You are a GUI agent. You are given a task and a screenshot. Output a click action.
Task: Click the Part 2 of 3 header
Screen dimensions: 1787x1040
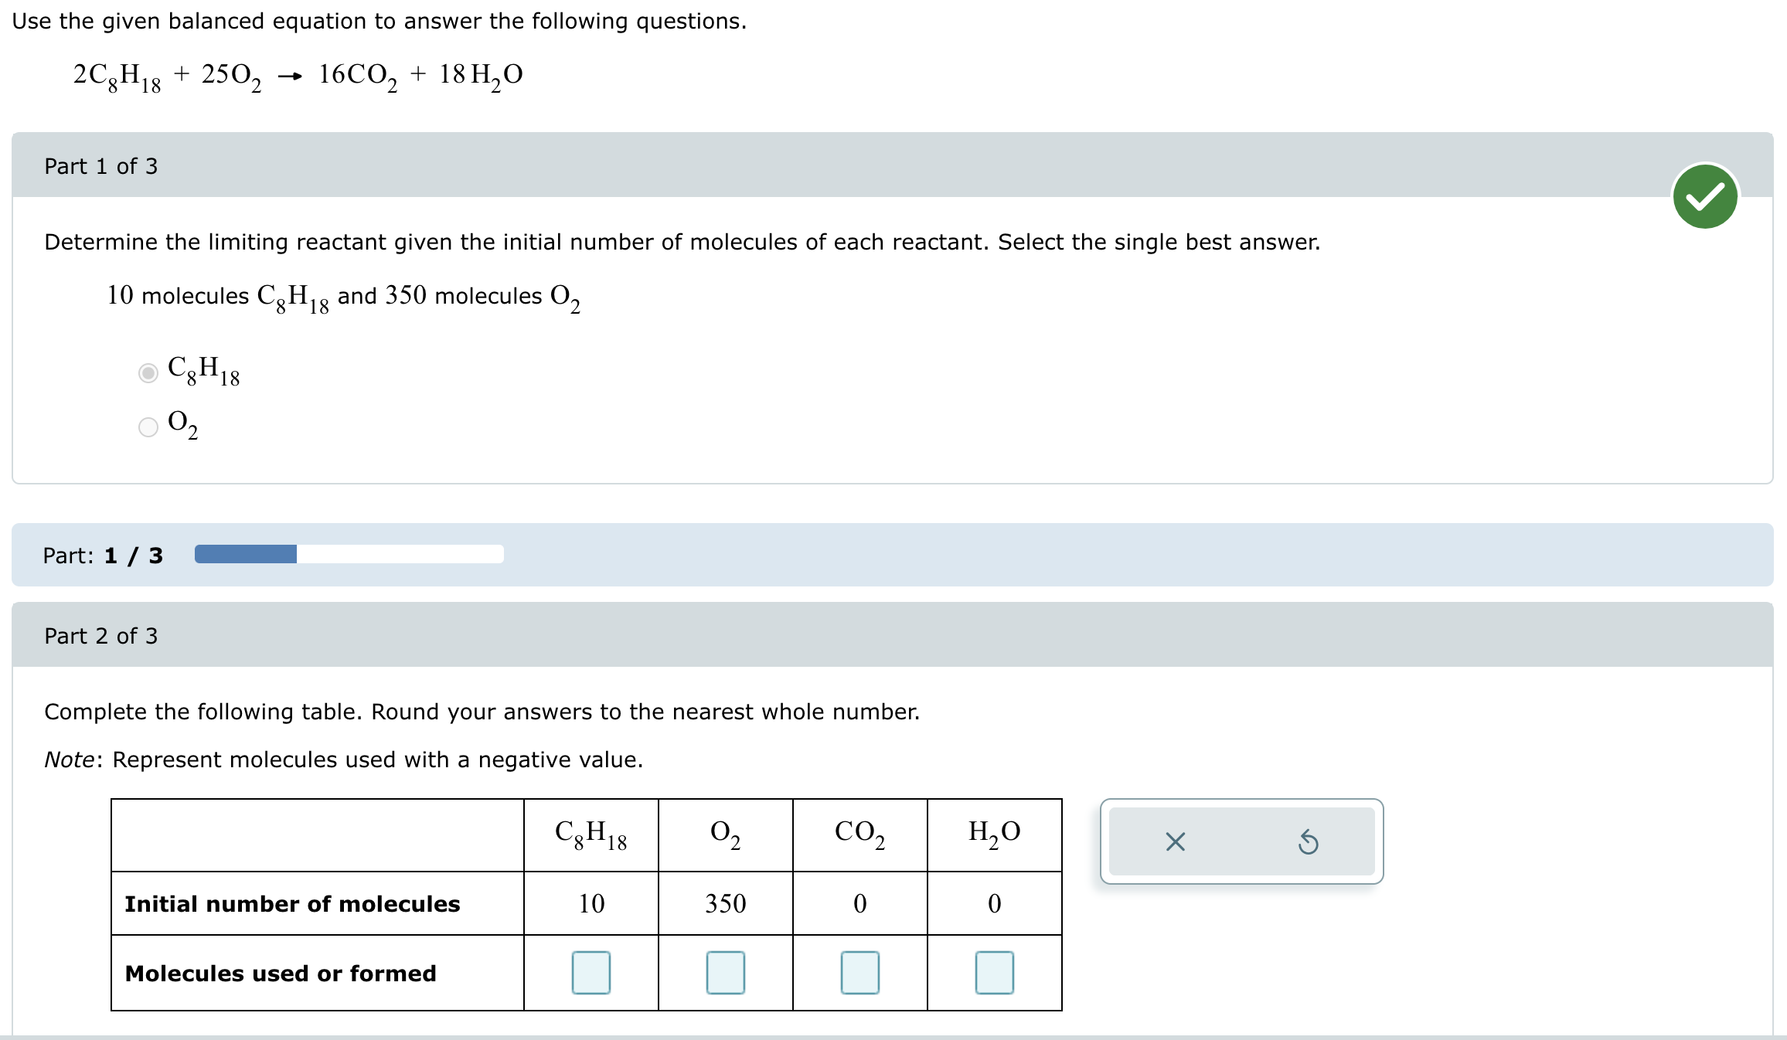click(100, 635)
